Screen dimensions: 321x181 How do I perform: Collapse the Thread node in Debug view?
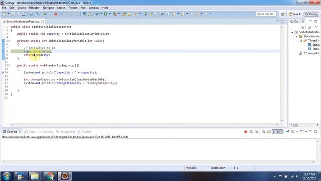pyautogui.click(x=301, y=41)
